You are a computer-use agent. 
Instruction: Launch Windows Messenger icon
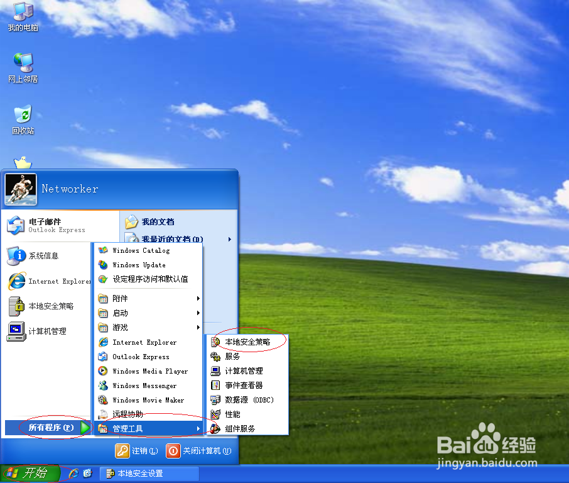(103, 386)
